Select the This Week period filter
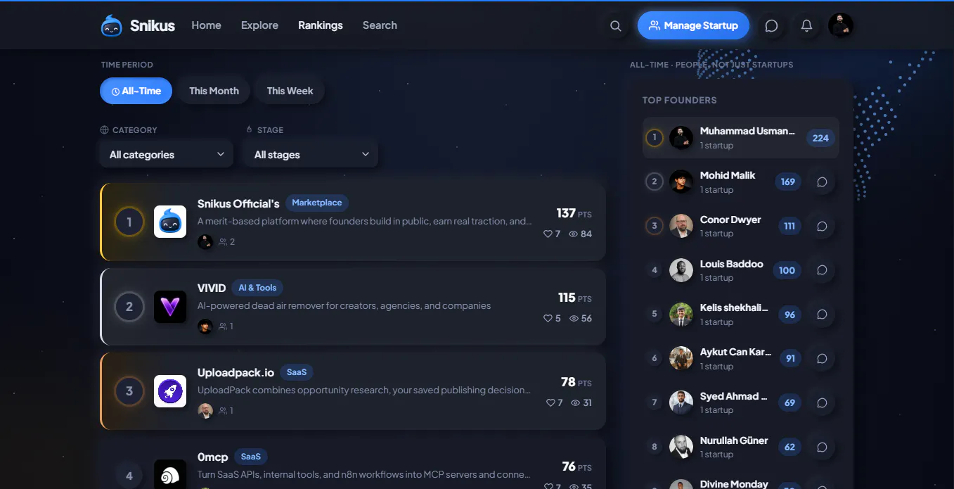Image resolution: width=954 pixels, height=489 pixels. [x=290, y=91]
